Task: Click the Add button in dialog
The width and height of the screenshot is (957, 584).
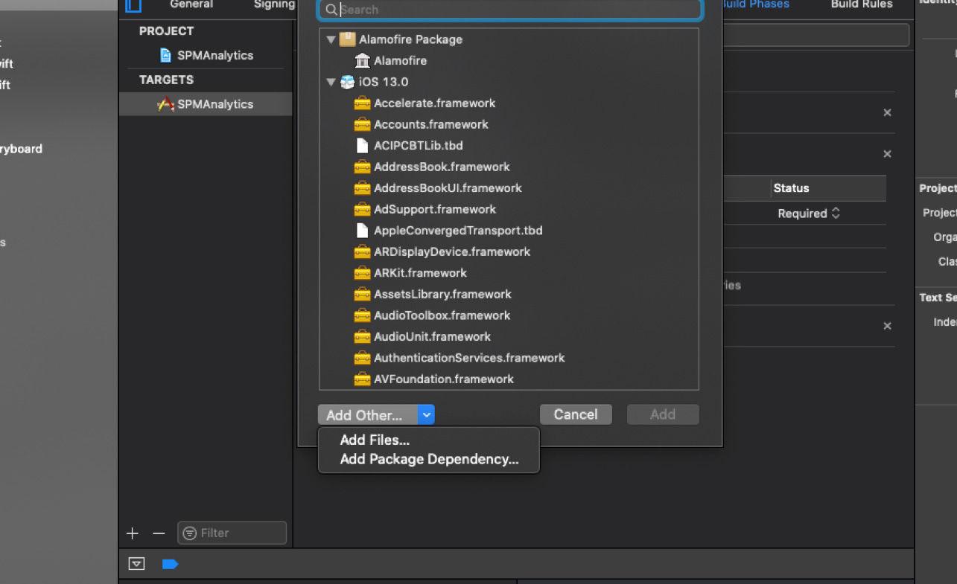Action: (663, 414)
